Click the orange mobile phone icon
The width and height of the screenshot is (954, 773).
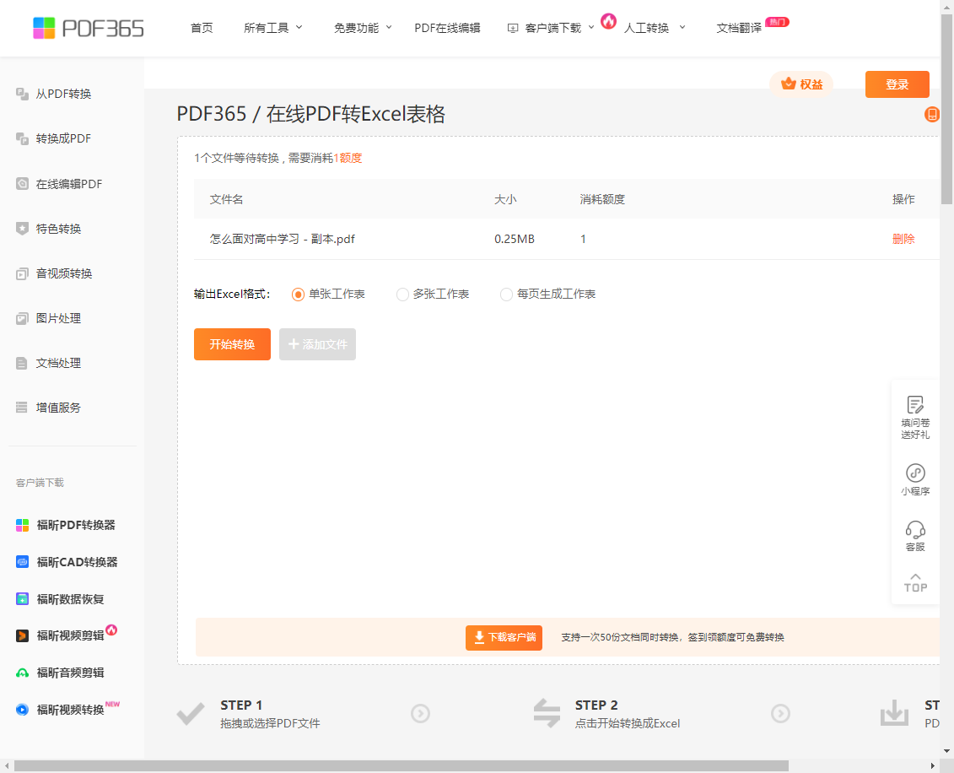pyautogui.click(x=931, y=114)
